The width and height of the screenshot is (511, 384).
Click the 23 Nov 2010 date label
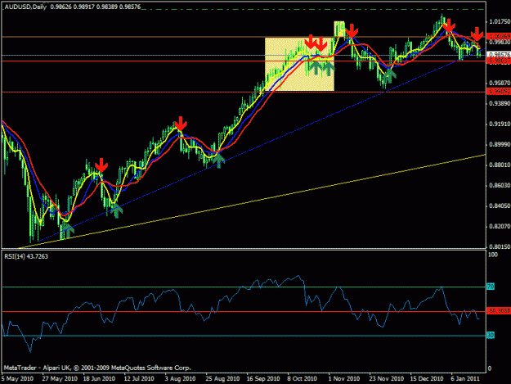click(386, 379)
